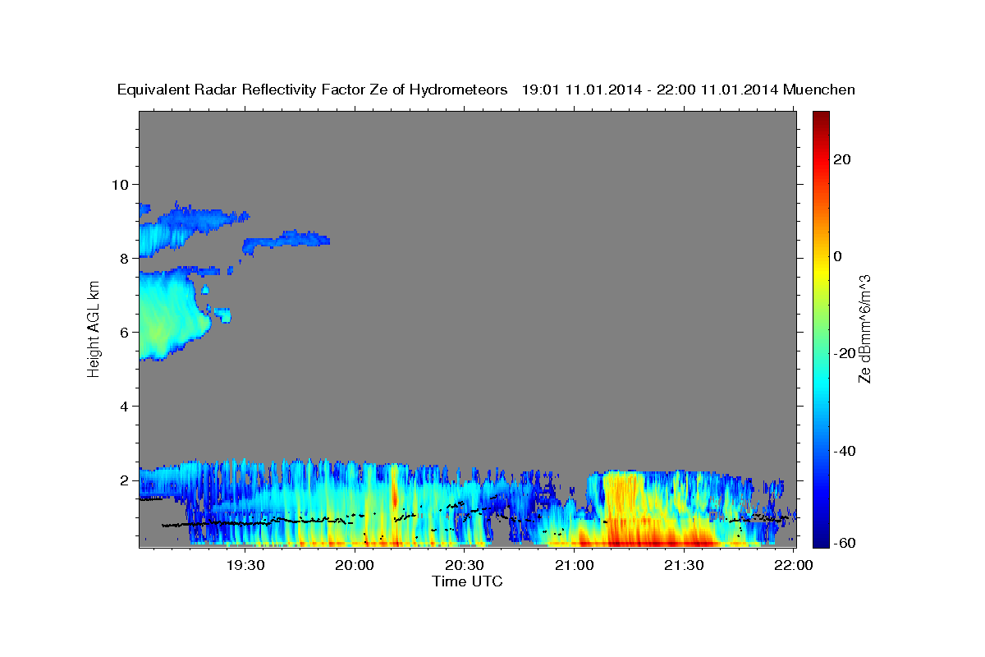
Task: Click the colorbar value '-60'
Action: point(845,543)
